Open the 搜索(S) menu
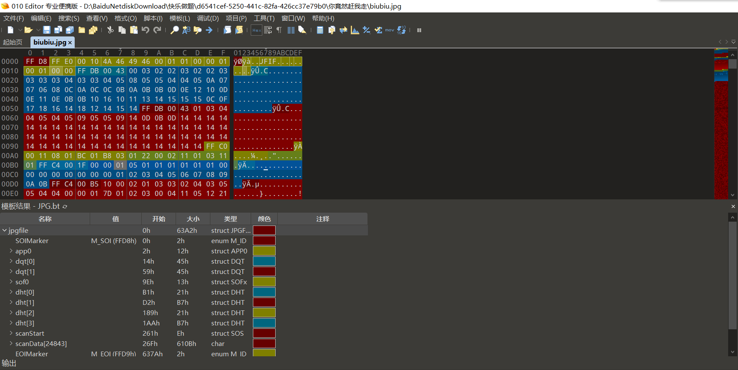738x370 pixels. tap(69, 18)
